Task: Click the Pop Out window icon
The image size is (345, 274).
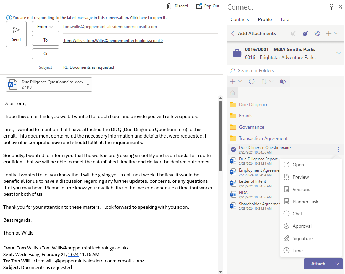Action: (199, 6)
